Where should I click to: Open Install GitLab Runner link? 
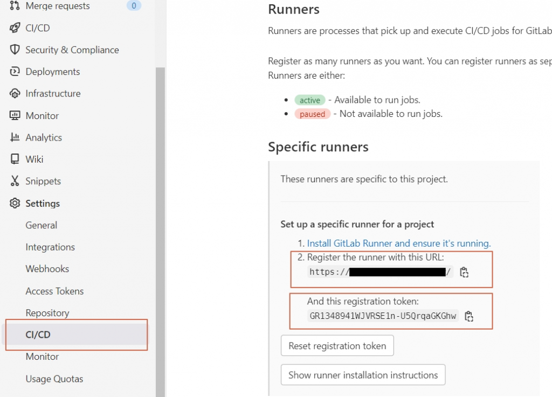pyautogui.click(x=399, y=243)
